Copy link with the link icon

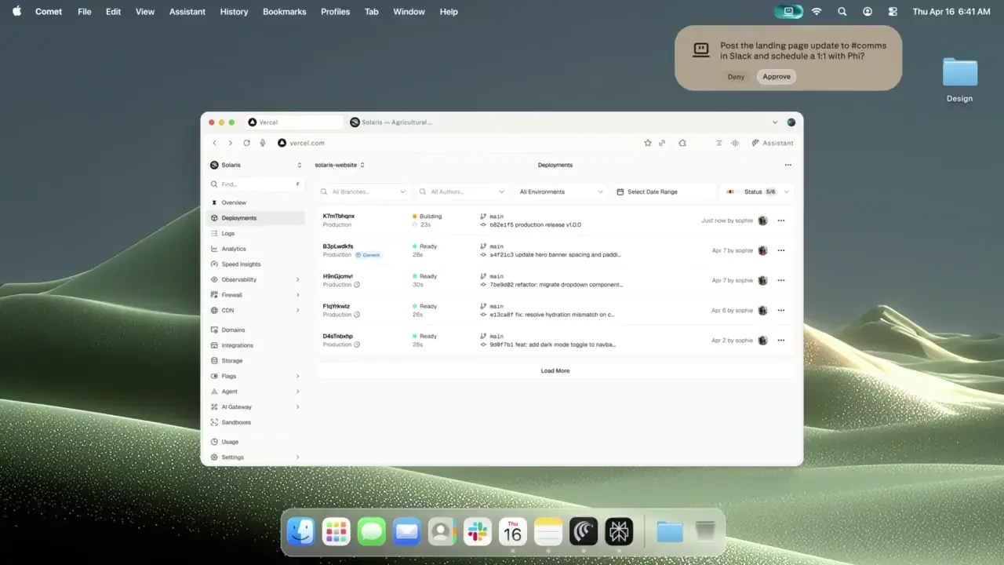click(x=662, y=143)
